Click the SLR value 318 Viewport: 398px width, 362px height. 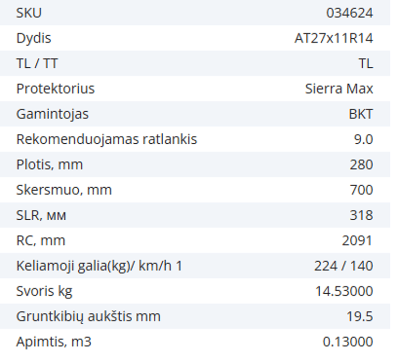(x=361, y=216)
